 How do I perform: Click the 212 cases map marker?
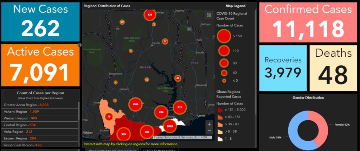(x=180, y=107)
